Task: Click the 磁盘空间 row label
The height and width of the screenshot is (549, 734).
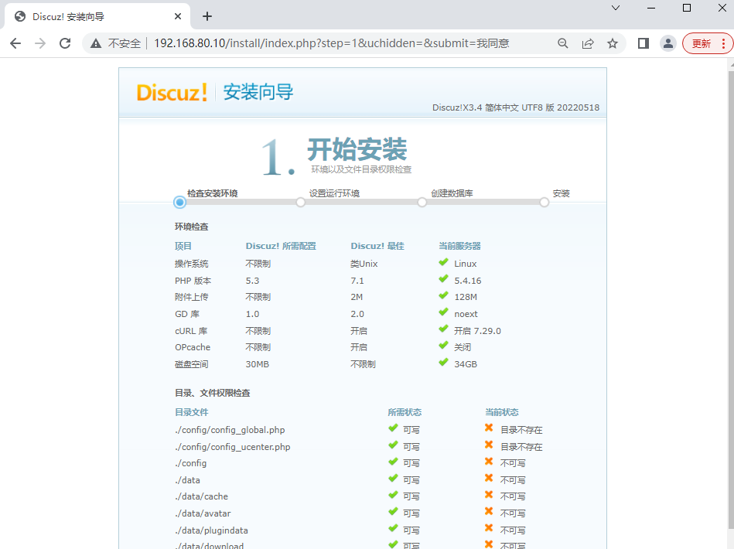Action: tap(192, 364)
